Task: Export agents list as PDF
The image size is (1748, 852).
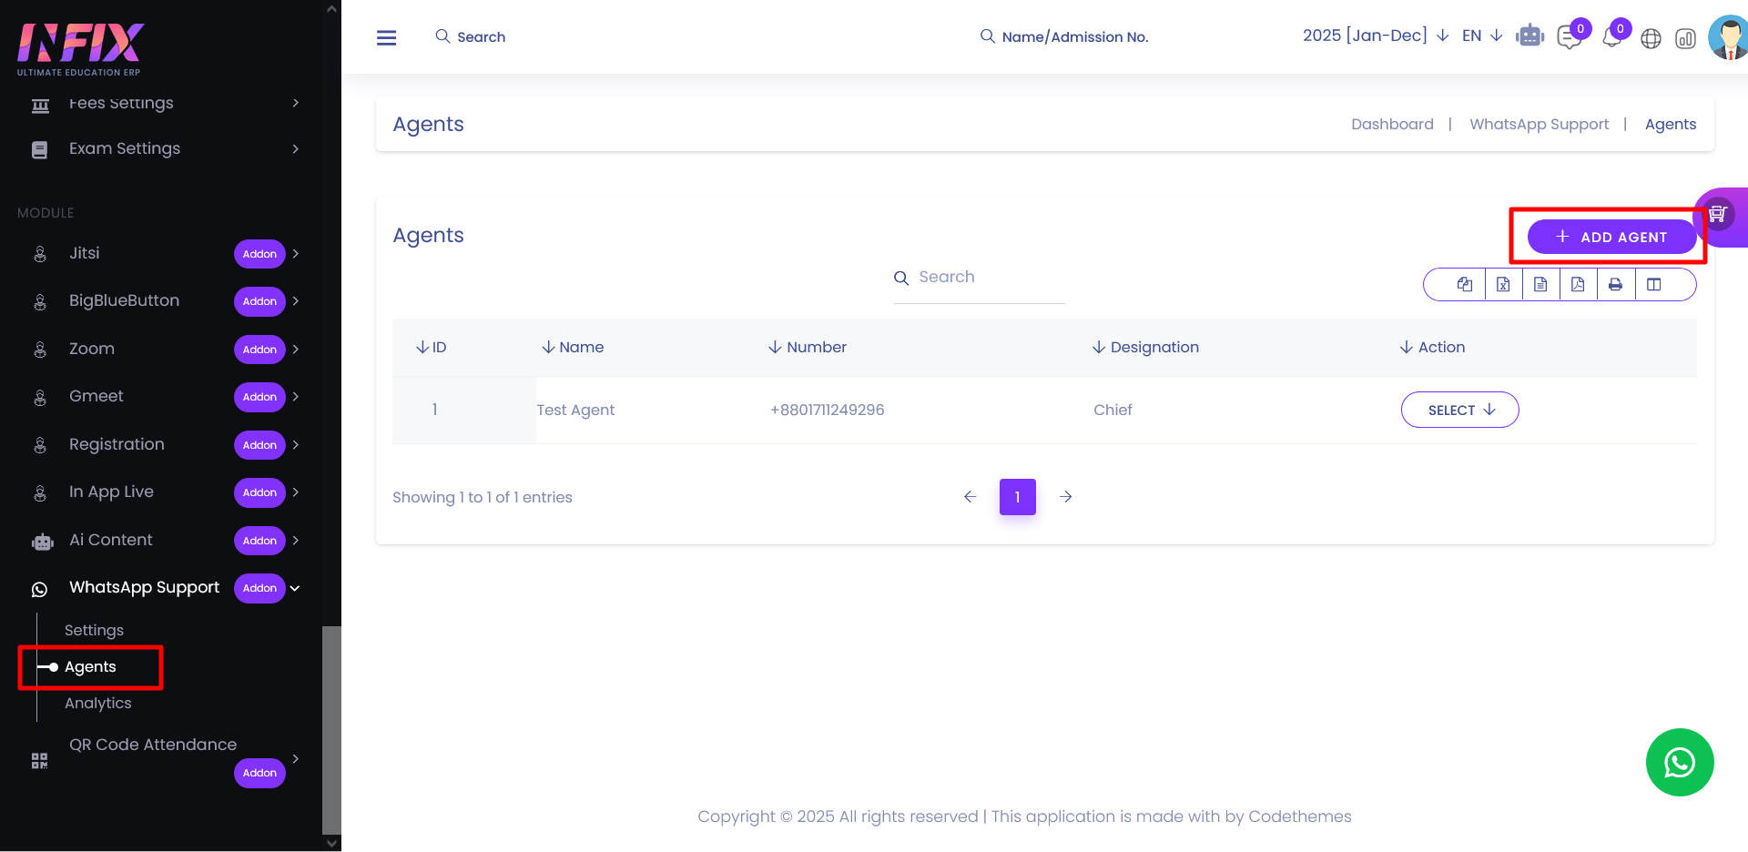Action: 1578,285
